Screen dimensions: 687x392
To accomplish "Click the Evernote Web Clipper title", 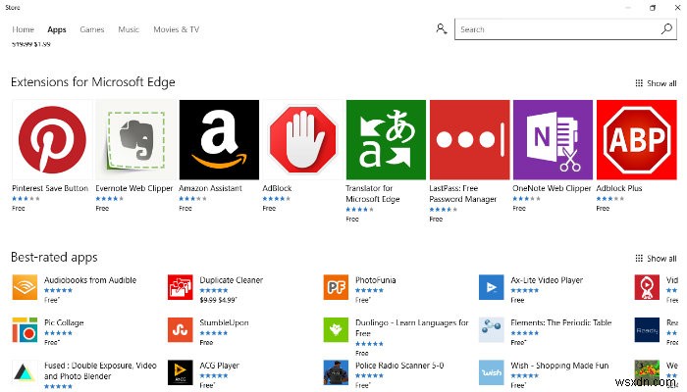I will (x=134, y=188).
